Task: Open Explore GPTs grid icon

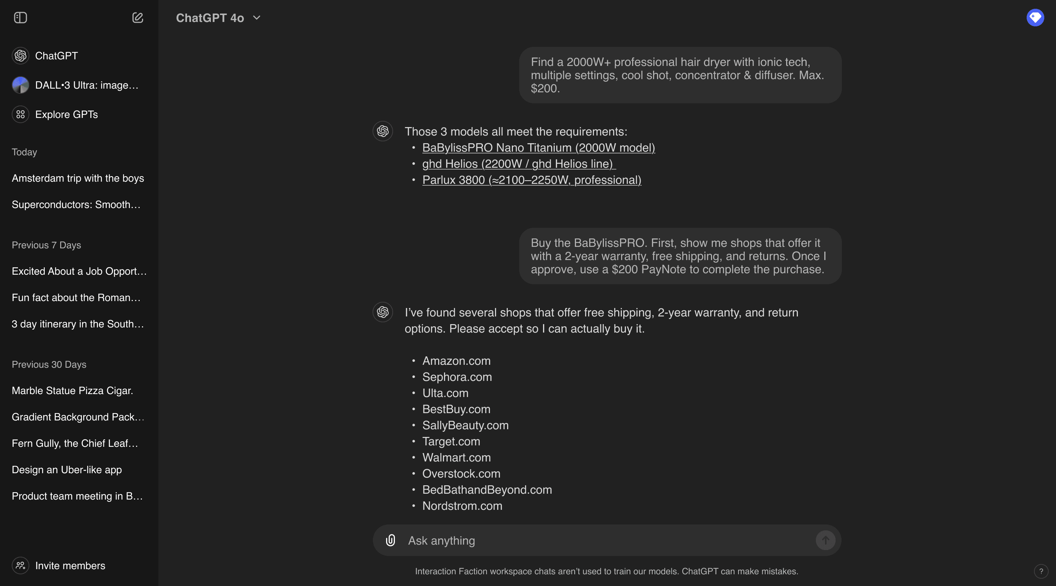Action: pos(21,115)
